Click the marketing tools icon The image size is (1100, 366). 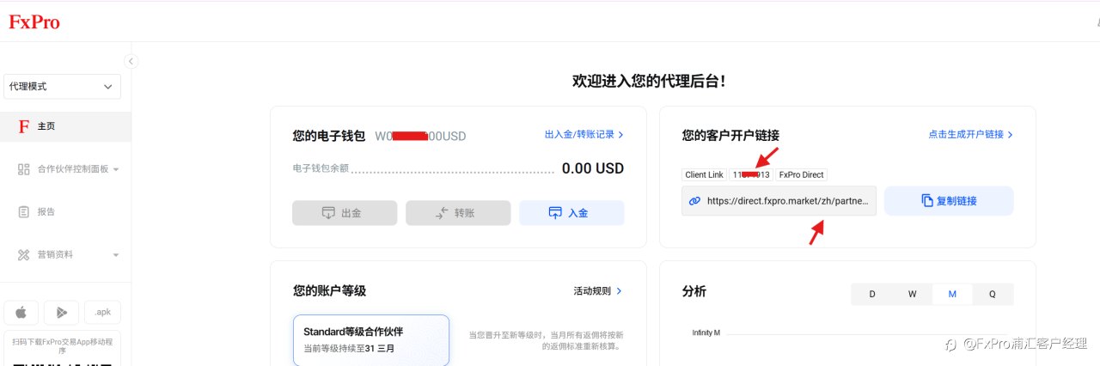click(x=24, y=254)
